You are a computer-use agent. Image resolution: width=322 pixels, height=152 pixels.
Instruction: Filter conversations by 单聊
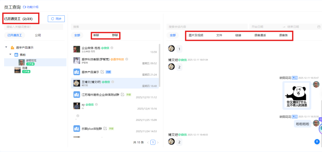(x=96, y=35)
